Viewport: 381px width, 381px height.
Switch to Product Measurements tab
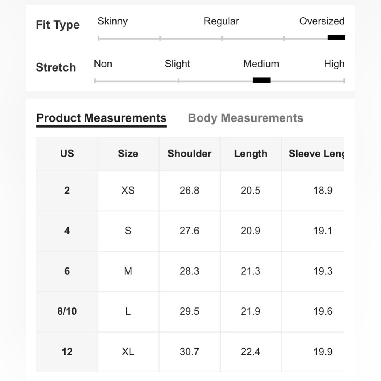pyautogui.click(x=101, y=118)
